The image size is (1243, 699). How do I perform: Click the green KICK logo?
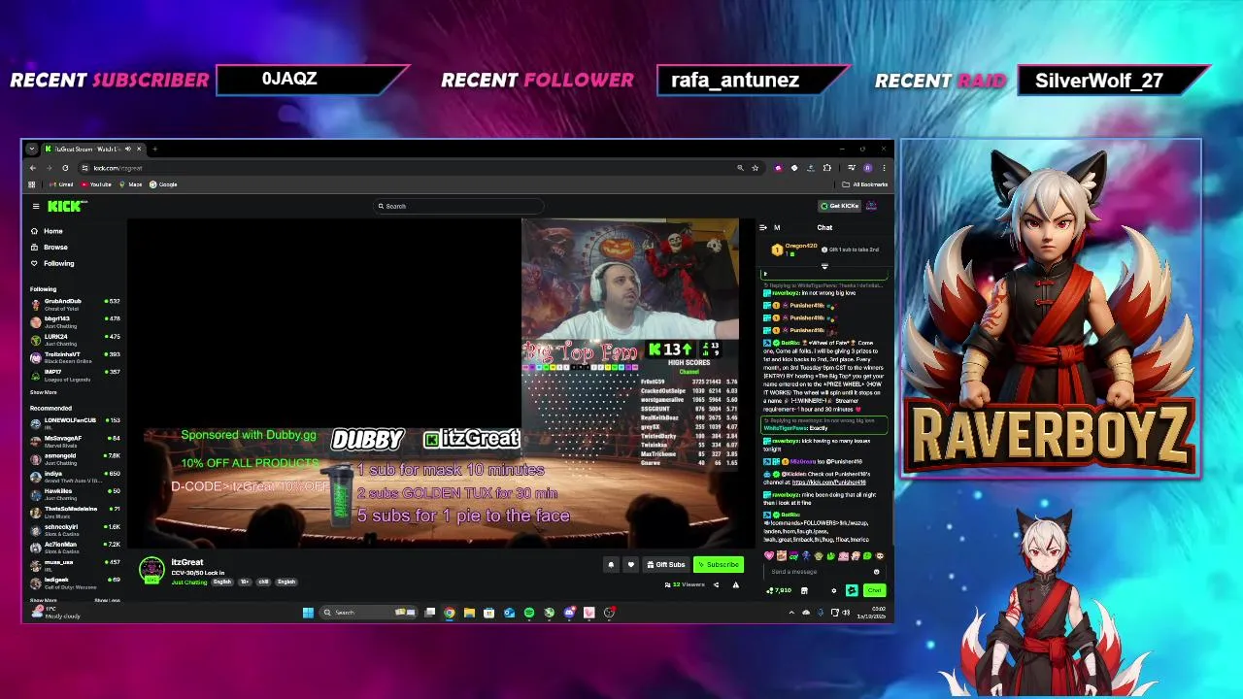(67, 206)
